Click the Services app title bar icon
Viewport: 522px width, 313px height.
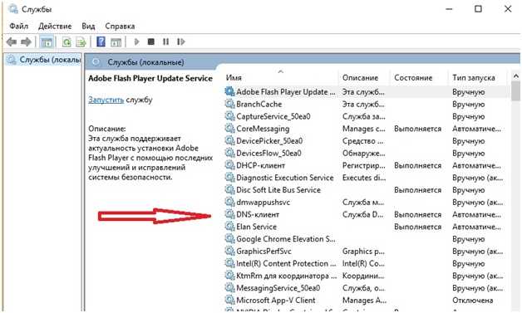coord(13,8)
